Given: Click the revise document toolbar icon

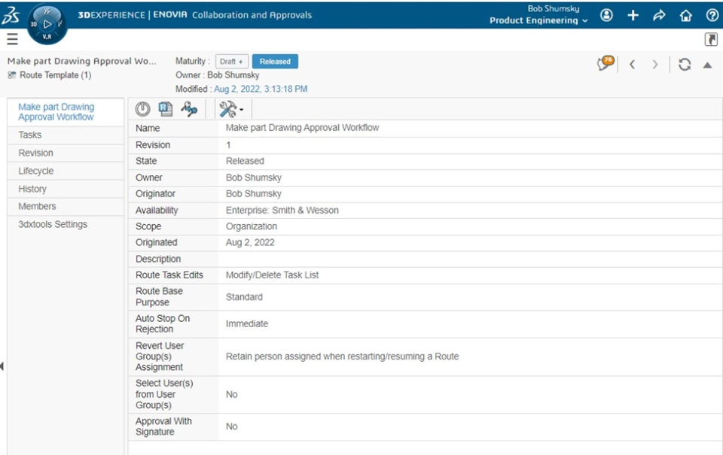Looking at the screenshot, I should click(x=166, y=109).
